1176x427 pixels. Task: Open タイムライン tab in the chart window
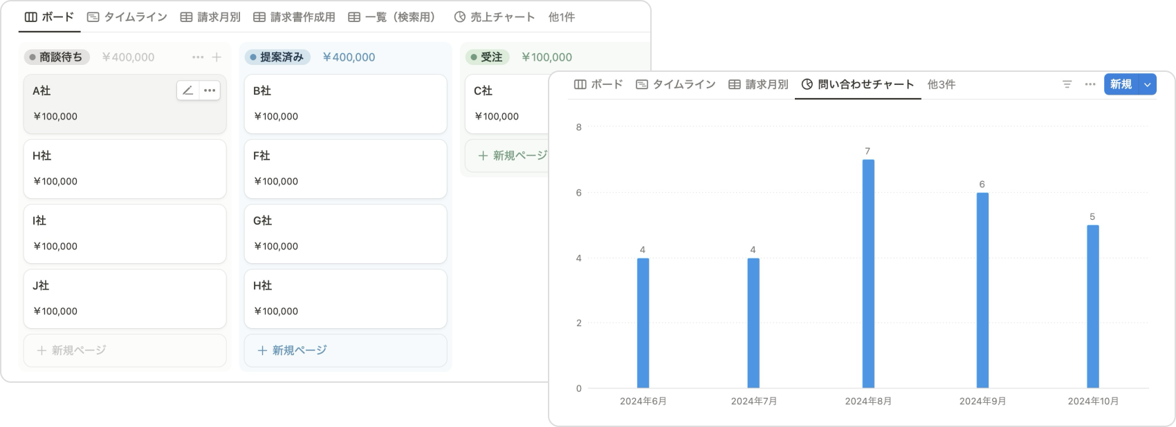[x=676, y=84]
